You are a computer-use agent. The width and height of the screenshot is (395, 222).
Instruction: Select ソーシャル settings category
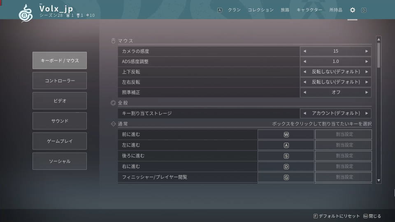tap(60, 161)
